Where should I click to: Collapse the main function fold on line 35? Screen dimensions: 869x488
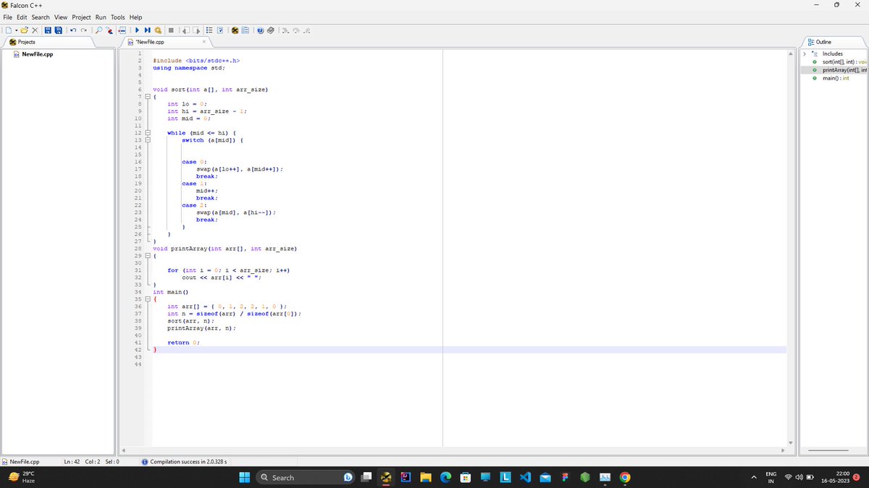pos(148,299)
